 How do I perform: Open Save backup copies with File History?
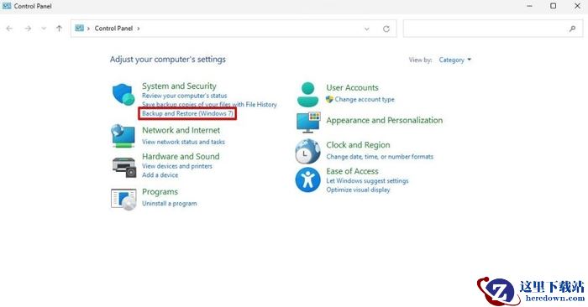click(x=209, y=105)
